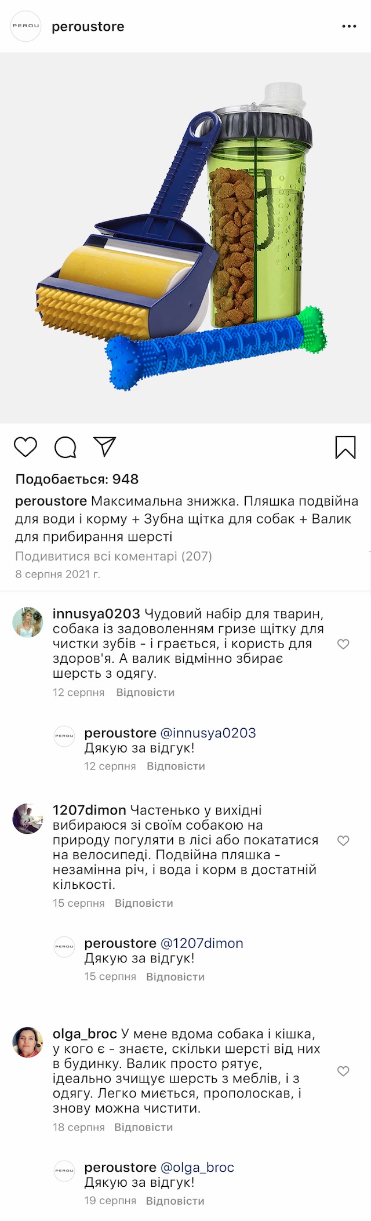371x1221 pixels.
Task: Open olga_broc's profile avatar
Action: tap(28, 1042)
